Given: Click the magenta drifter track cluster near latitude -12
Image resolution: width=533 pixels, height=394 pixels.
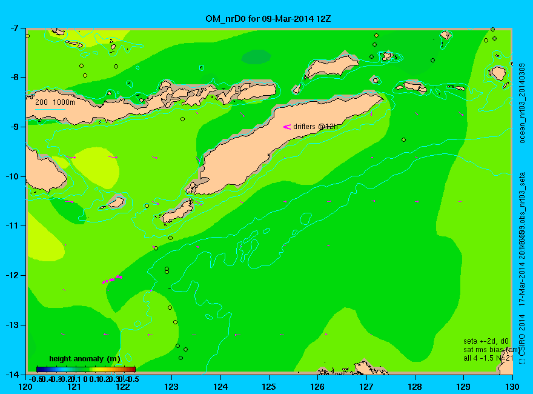Looking at the screenshot, I should click(112, 279).
